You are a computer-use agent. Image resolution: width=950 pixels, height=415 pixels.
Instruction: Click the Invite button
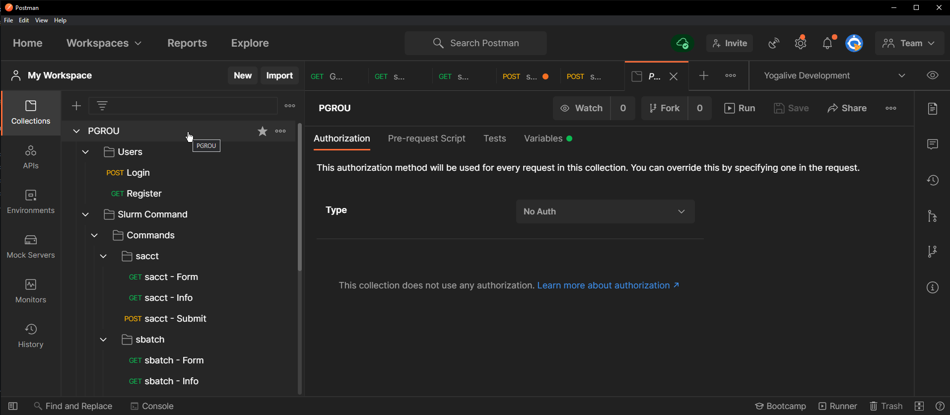point(730,43)
